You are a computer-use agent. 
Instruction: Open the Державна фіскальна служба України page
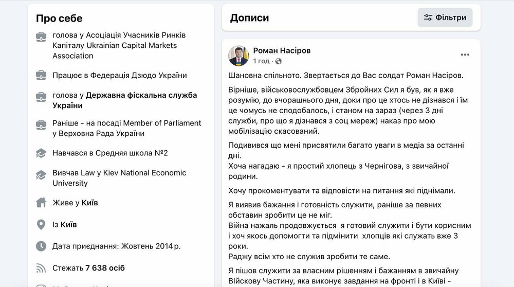click(141, 96)
